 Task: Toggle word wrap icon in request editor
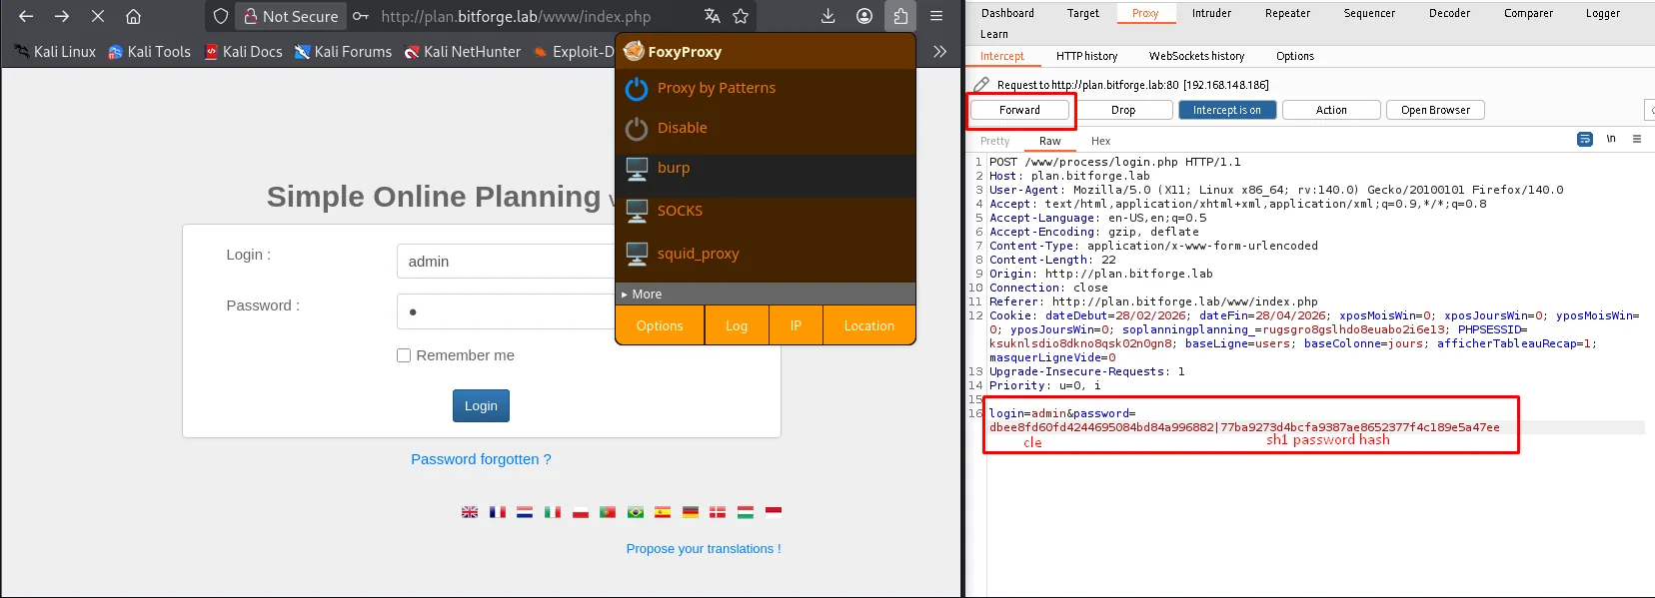pyautogui.click(x=1584, y=140)
